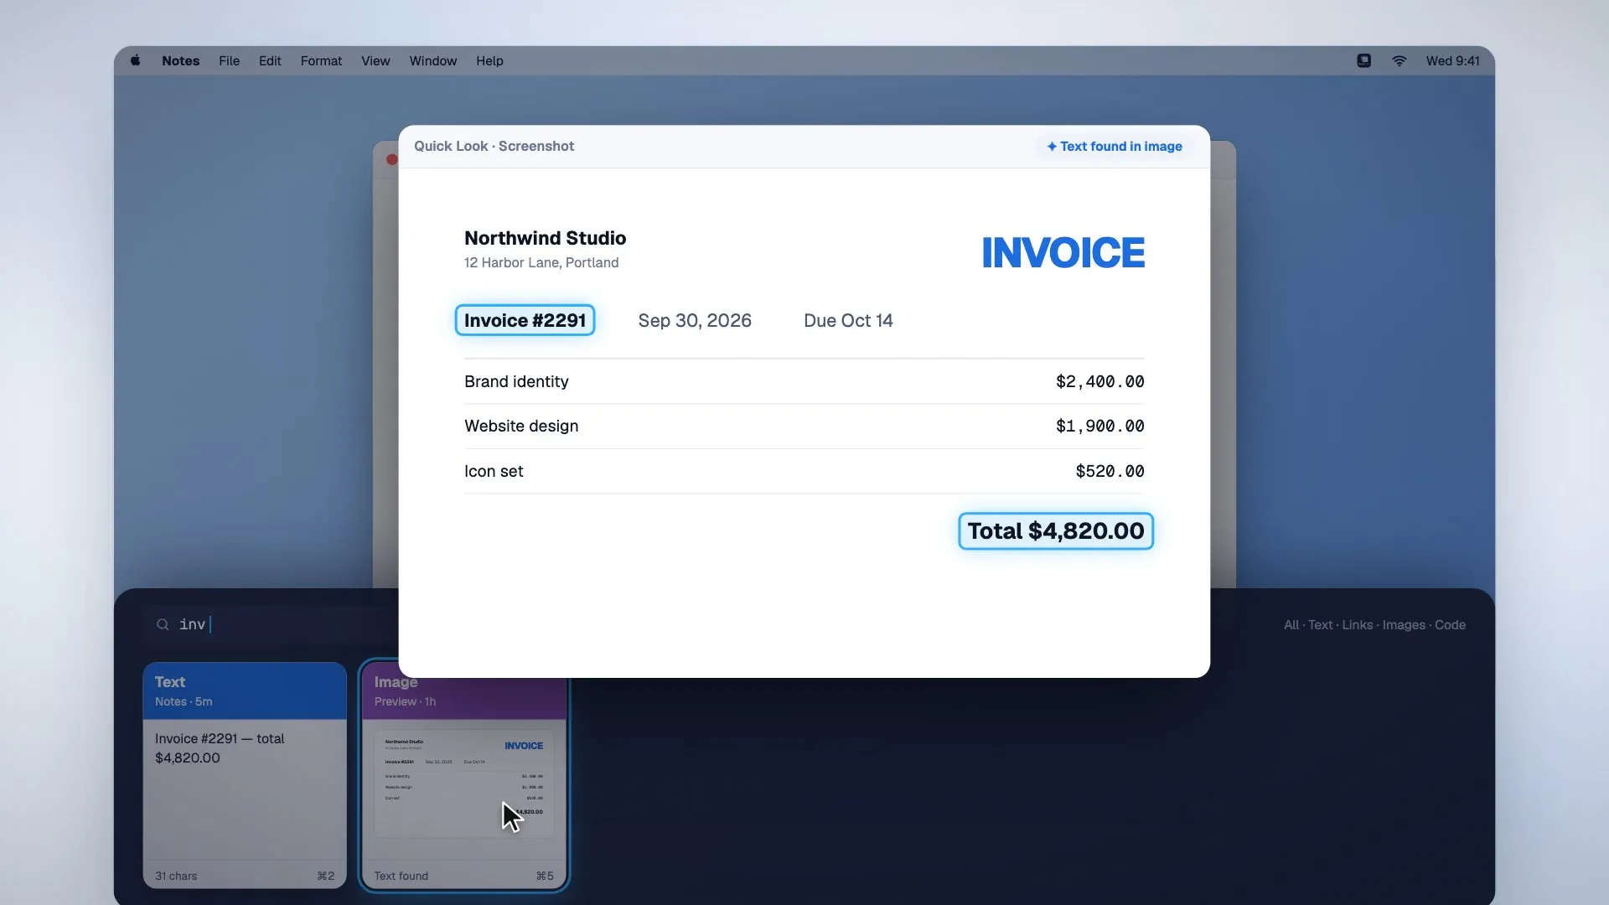1609x905 pixels.
Task: Click the Brand identity line item
Action: pyautogui.click(x=516, y=381)
